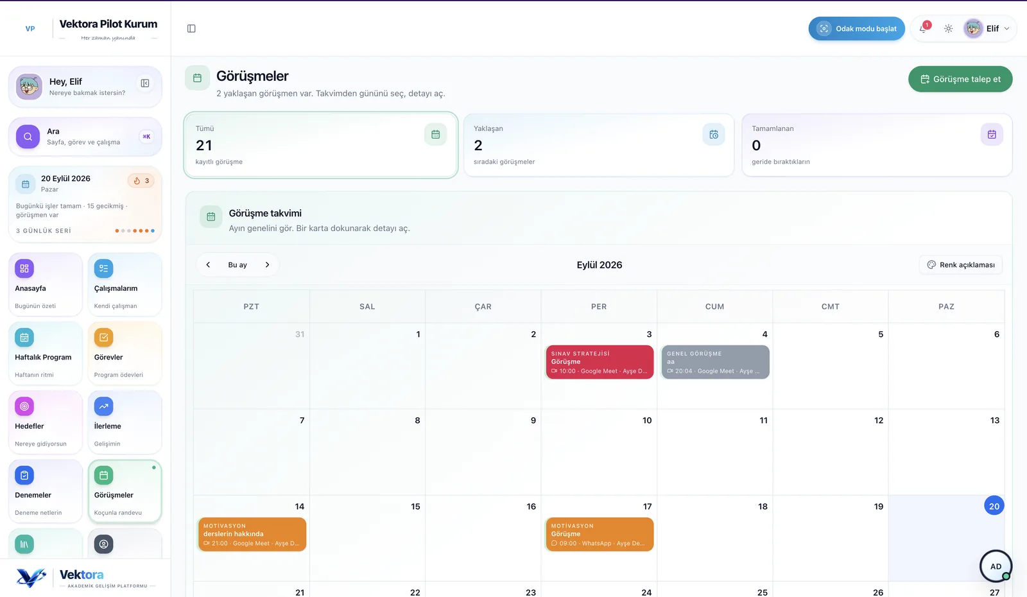Open the gray Genel Görüşme event on the 4th
This screenshot has width=1027, height=597.
[x=715, y=362]
